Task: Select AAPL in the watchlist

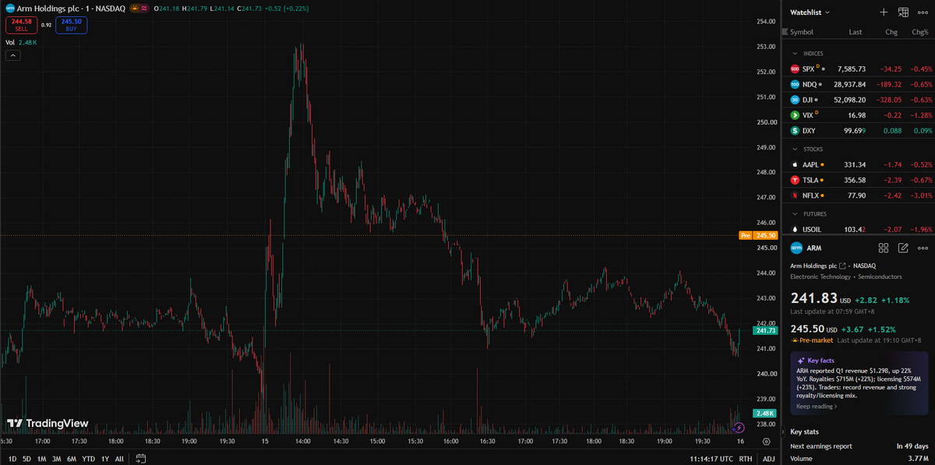Action: (859, 164)
